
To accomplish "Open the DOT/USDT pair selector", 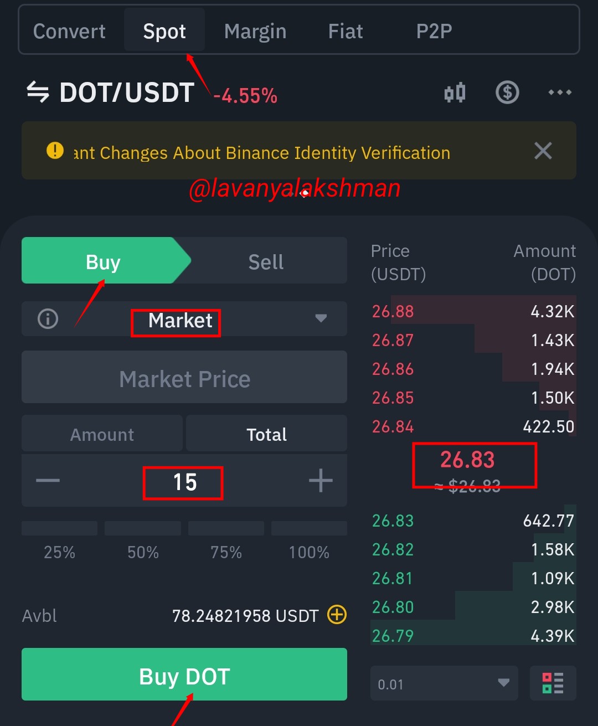I will pyautogui.click(x=127, y=92).
